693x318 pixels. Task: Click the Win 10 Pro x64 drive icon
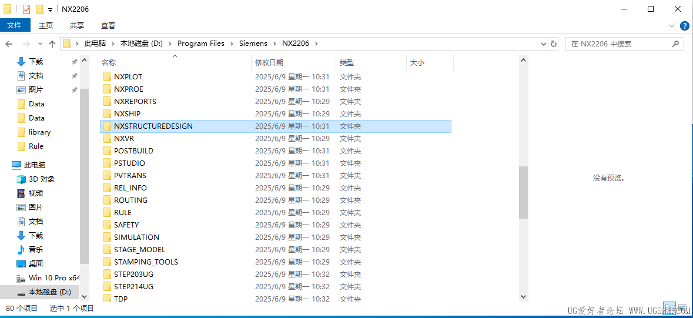coord(21,278)
